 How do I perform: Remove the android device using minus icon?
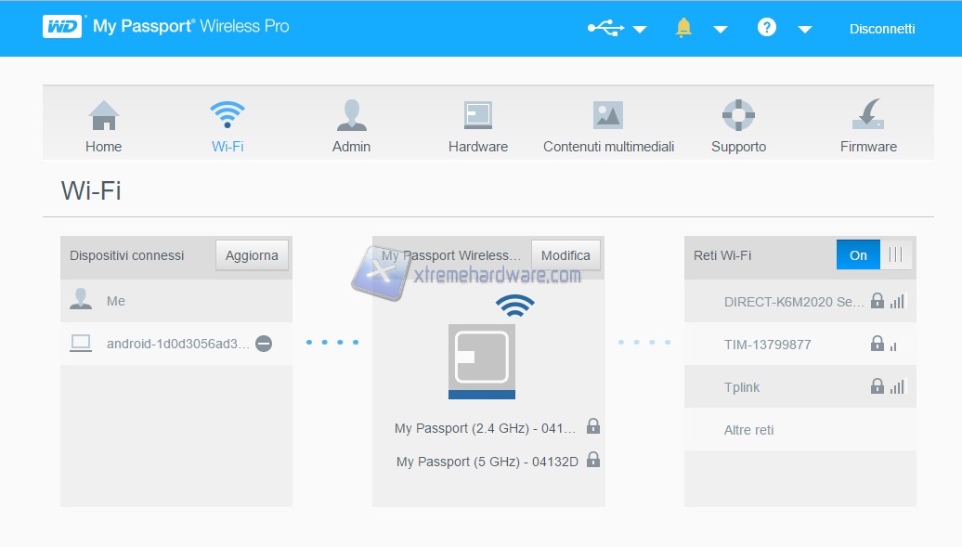[264, 344]
